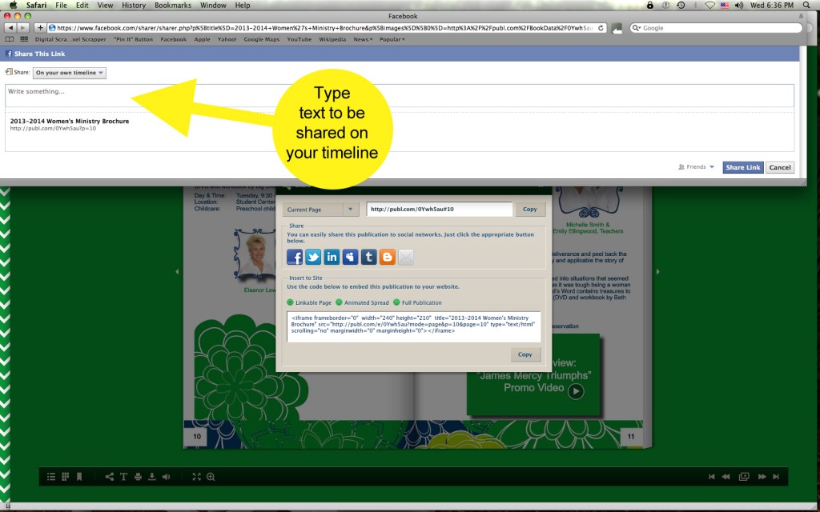Open the File menu
Screen dimensions: 820x512
click(x=61, y=6)
